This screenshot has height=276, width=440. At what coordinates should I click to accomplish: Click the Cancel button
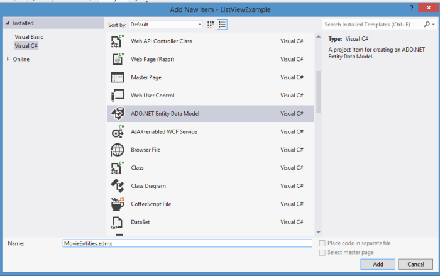point(415,264)
